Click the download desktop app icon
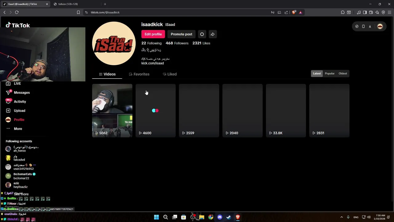This screenshot has height=222, width=394. point(370,26)
